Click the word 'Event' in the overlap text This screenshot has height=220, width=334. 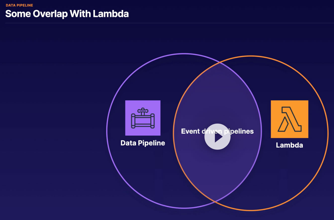[x=190, y=131]
